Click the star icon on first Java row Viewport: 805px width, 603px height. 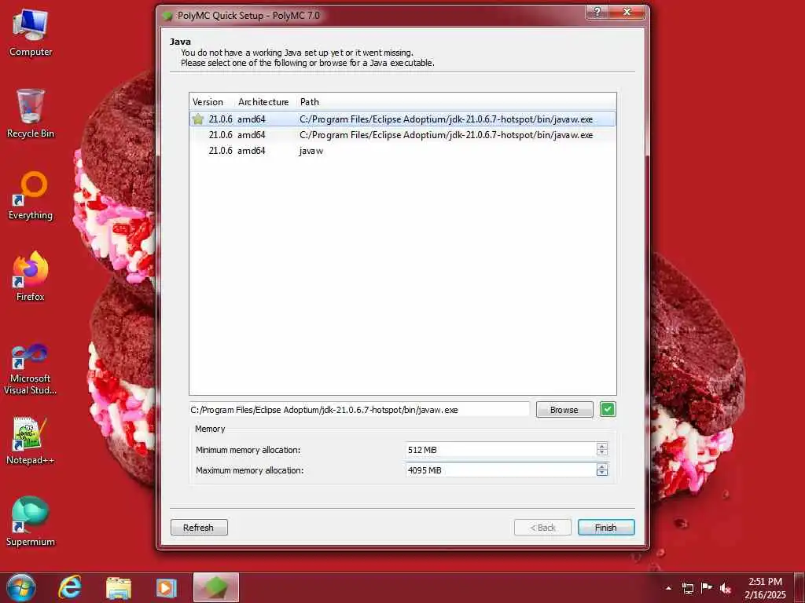(198, 119)
